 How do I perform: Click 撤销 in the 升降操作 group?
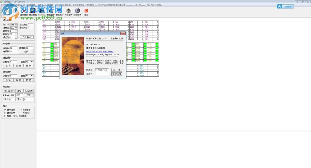coord(29,80)
